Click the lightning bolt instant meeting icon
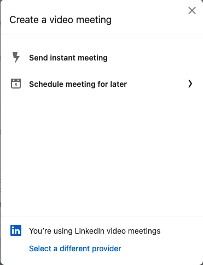Screen dimensions: 203x265 coord(16,58)
